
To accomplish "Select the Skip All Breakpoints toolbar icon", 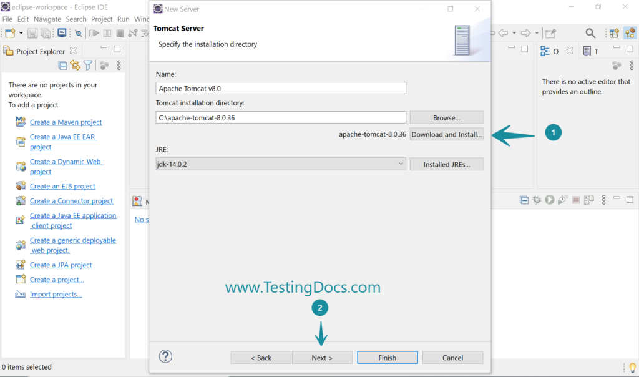I will point(79,33).
